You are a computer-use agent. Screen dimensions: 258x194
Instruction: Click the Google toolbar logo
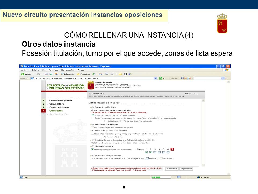pyautogui.click(x=186, y=78)
